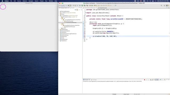Collapse All in Package Explorer
Screen dimensions: 170x95
pos(75,10)
